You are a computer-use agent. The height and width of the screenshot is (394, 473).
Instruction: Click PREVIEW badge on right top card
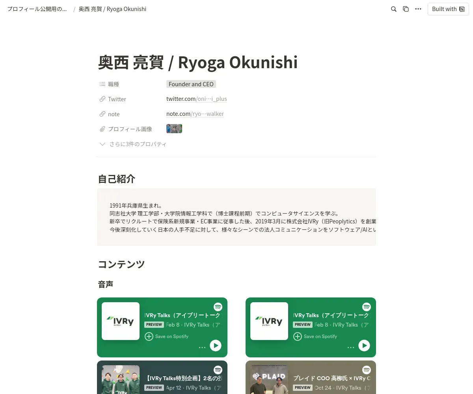pos(303,325)
